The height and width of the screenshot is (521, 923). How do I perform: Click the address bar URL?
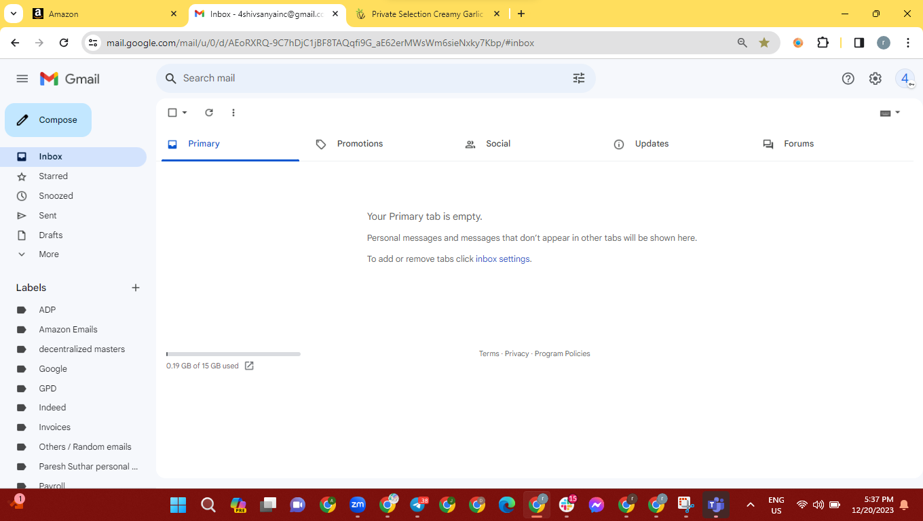[x=320, y=43]
